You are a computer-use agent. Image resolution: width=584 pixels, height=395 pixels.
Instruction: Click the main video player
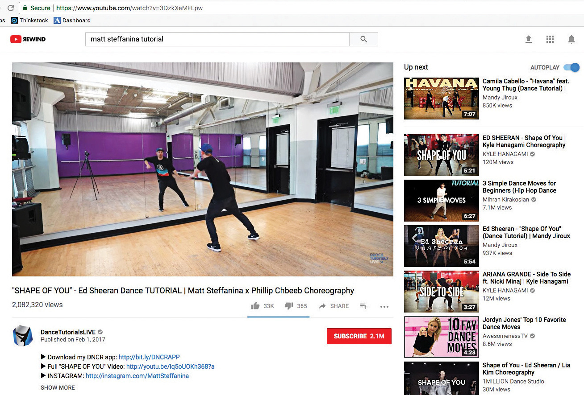pyautogui.click(x=203, y=169)
